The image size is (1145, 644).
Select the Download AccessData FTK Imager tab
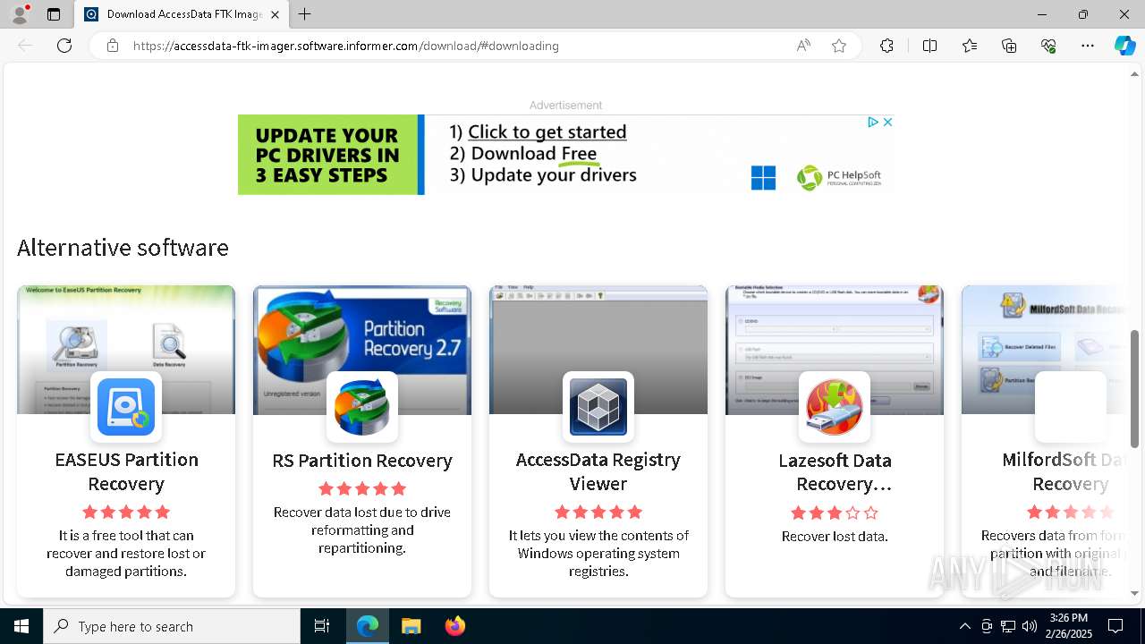tap(182, 14)
